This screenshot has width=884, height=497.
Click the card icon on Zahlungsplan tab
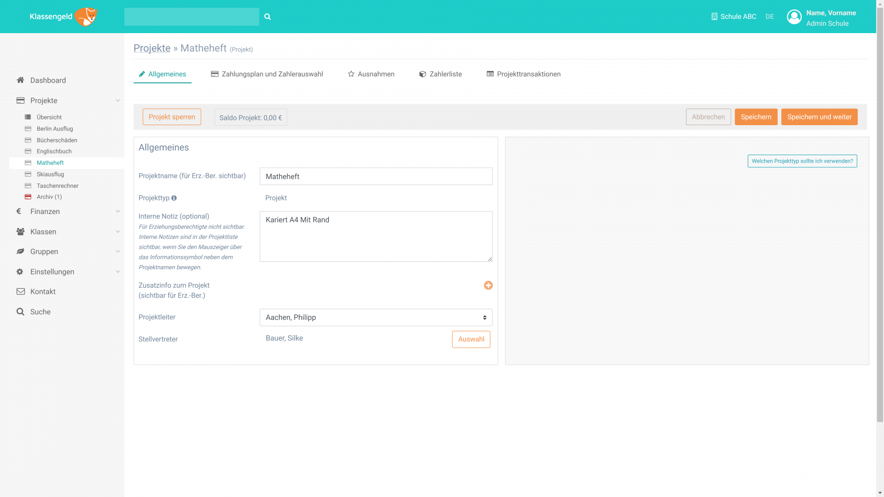tap(215, 74)
